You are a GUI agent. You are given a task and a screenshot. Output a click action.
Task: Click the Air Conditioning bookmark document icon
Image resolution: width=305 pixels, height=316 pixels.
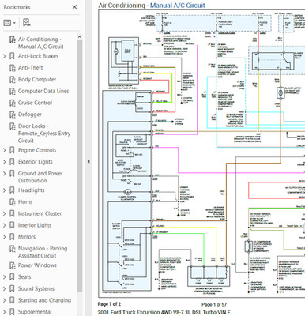[12, 39]
